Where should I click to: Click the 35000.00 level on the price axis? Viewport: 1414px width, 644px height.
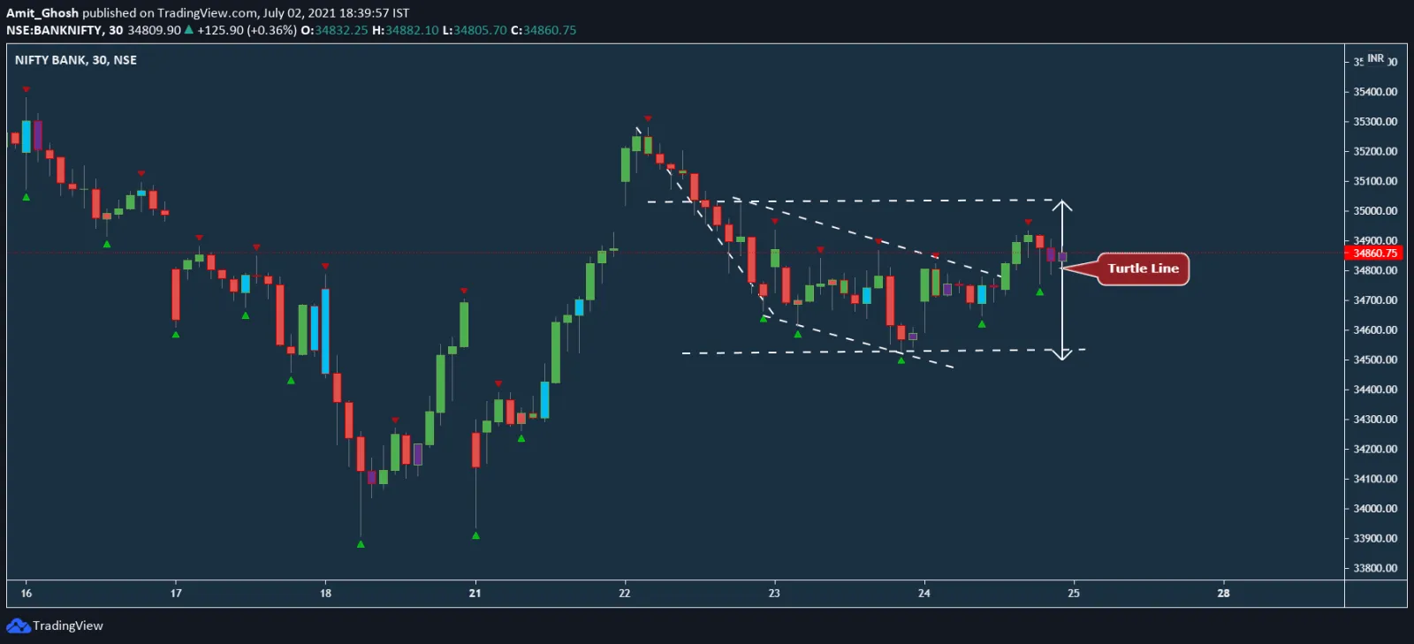point(1375,211)
